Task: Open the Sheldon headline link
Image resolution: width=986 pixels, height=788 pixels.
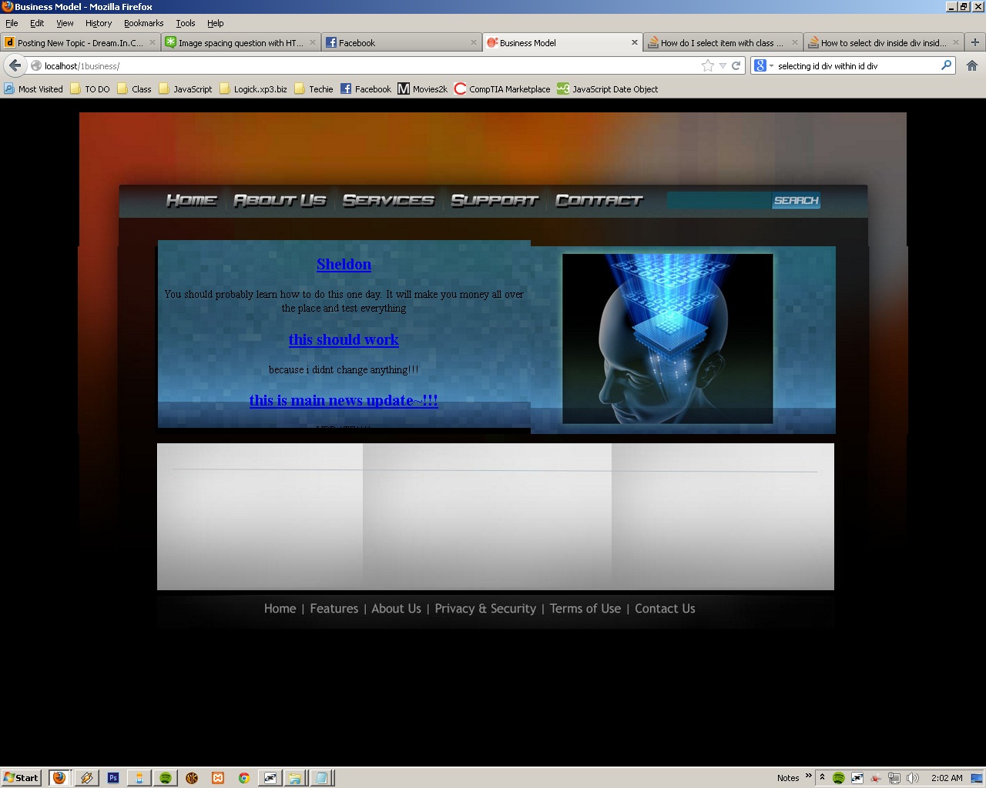Action: click(x=344, y=264)
